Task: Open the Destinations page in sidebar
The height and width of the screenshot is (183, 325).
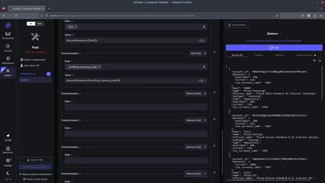Action: [x=8, y=60]
